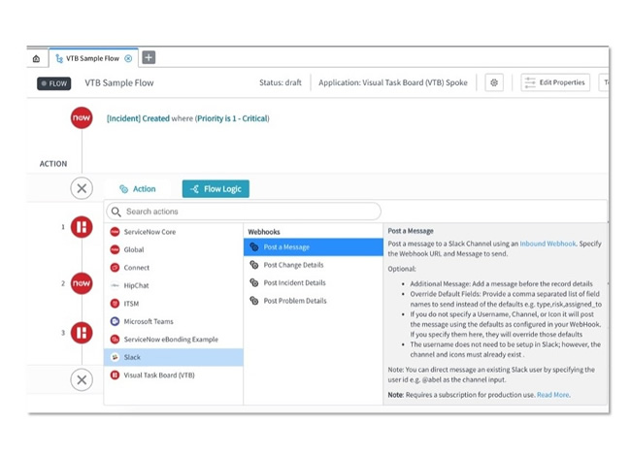Click the Slack logo icon

[115, 357]
